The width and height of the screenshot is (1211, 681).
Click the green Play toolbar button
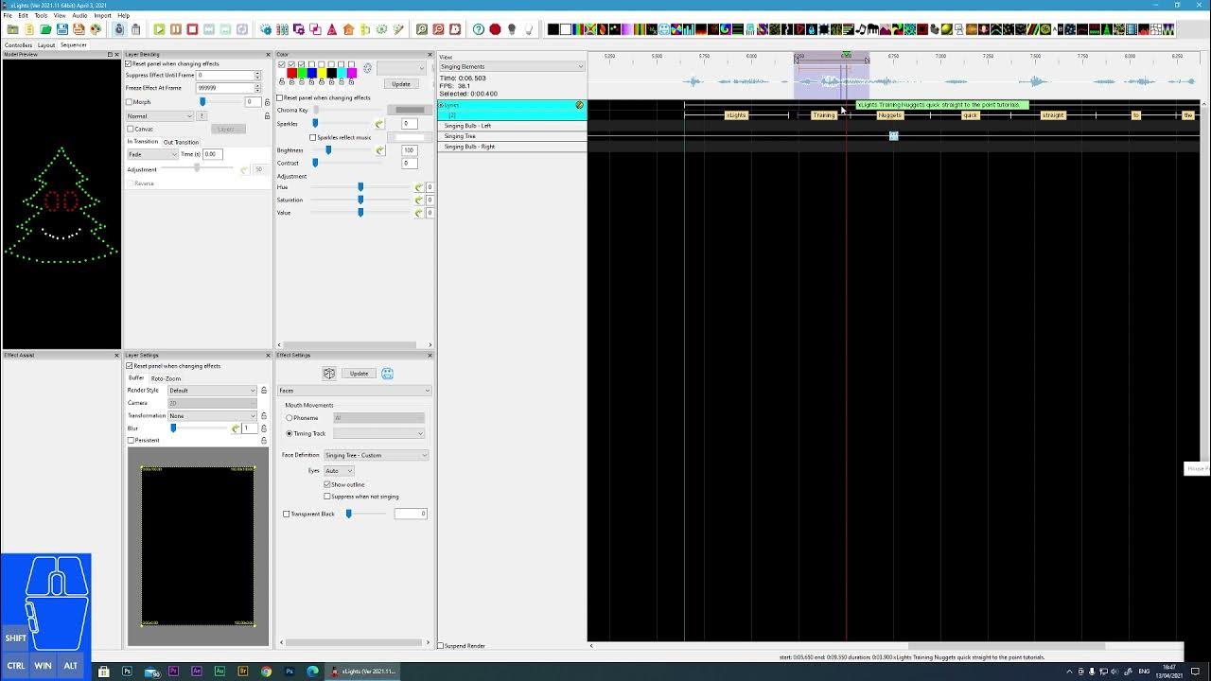click(x=159, y=29)
